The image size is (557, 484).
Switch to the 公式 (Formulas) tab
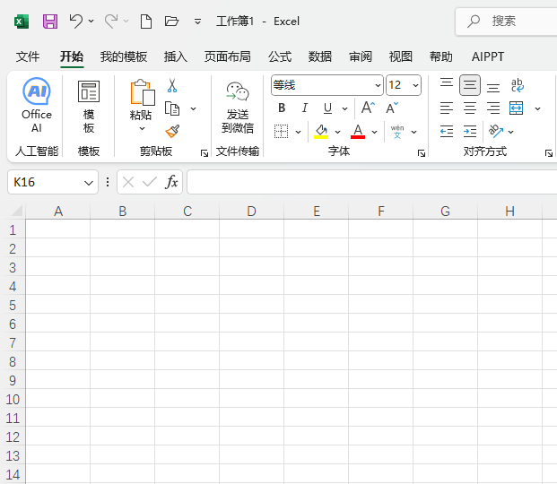(280, 56)
